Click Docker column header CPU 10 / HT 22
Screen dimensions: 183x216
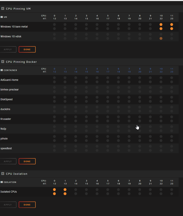pos(161,70)
